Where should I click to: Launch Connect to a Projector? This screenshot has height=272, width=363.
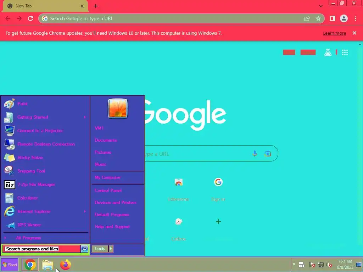tap(45, 130)
